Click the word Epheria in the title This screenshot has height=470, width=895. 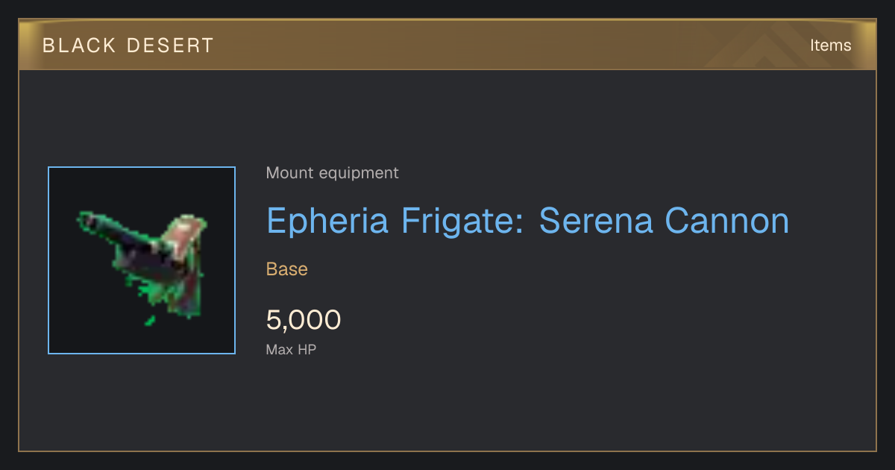pyautogui.click(x=328, y=221)
